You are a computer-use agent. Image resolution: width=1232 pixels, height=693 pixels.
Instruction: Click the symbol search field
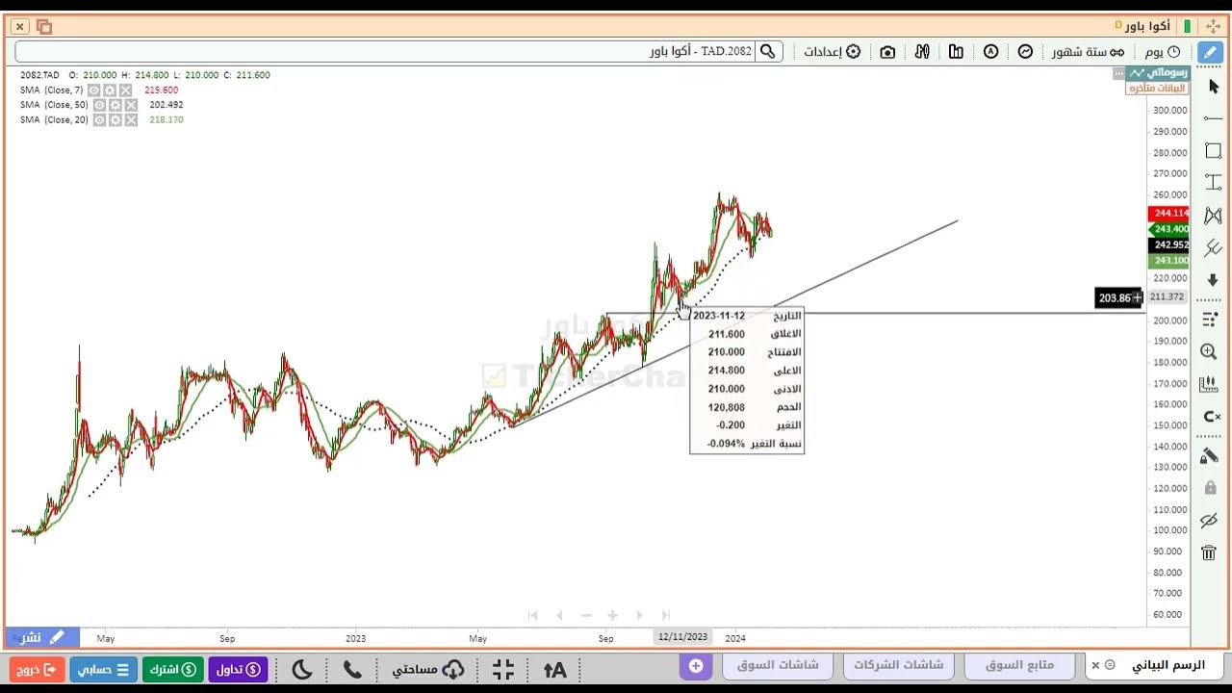pyautogui.click(x=385, y=52)
